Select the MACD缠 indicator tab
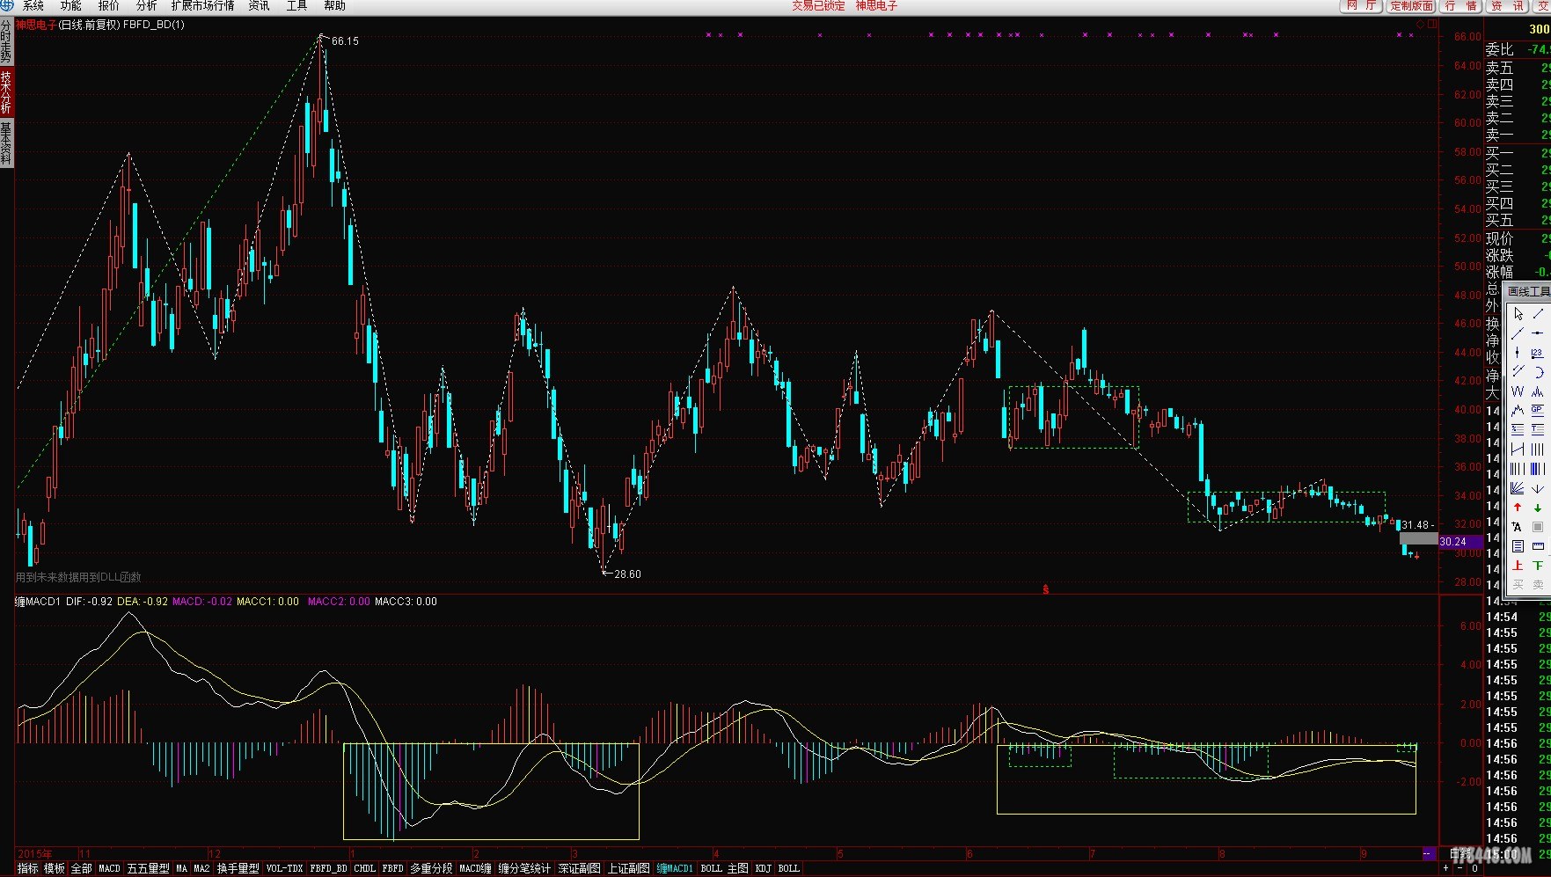 click(x=475, y=868)
